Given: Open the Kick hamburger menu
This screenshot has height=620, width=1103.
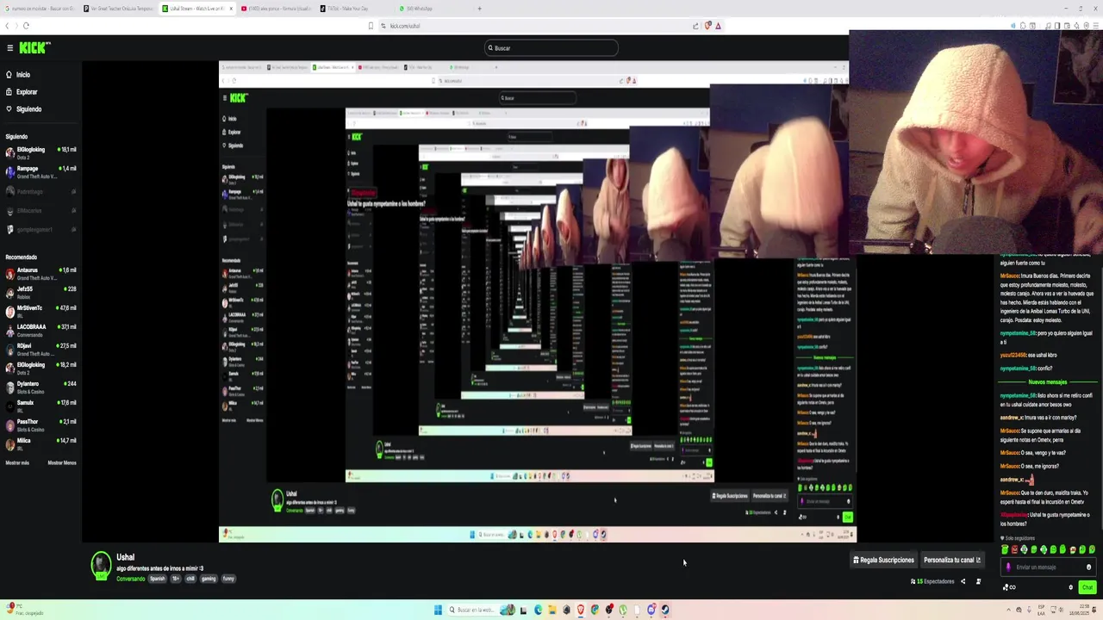Looking at the screenshot, I should coord(9,48).
